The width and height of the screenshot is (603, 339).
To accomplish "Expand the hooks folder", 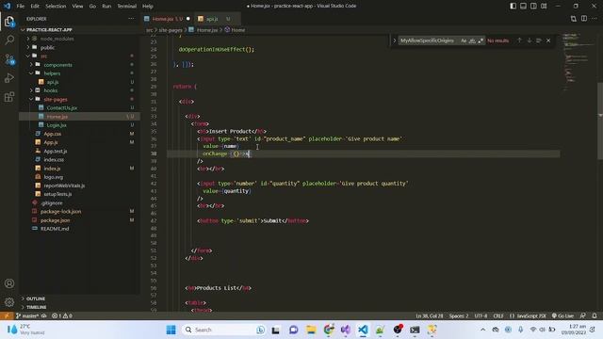I will [31, 90].
